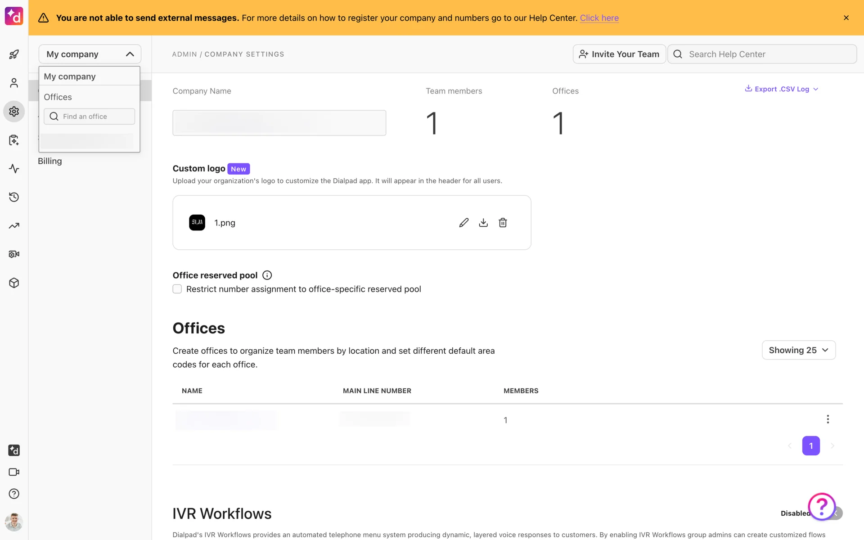Image resolution: width=864 pixels, height=540 pixels.
Task: Open the Export .CSV Log dropdown
Action: click(x=782, y=89)
